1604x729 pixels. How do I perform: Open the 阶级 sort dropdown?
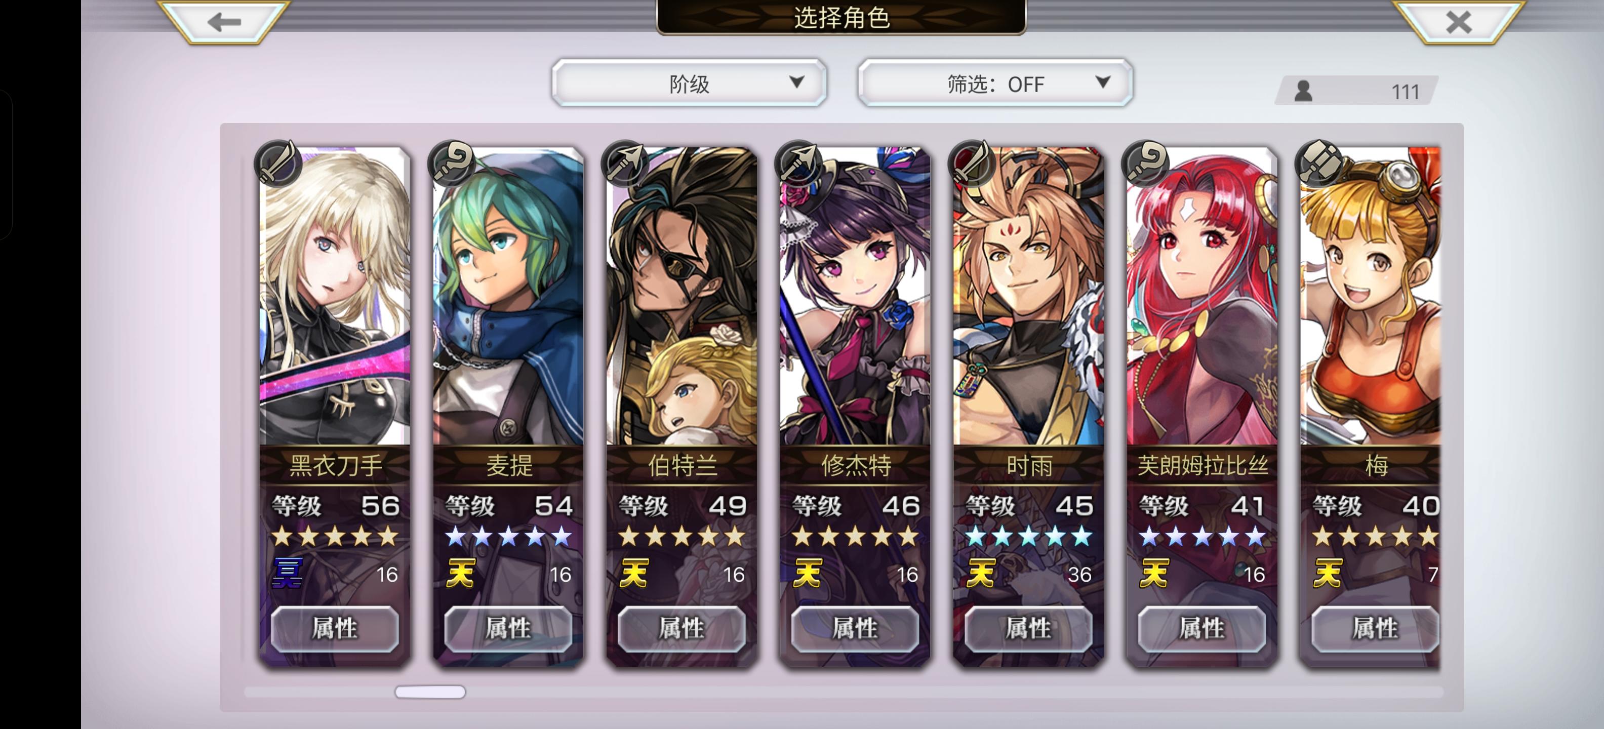pos(689,83)
